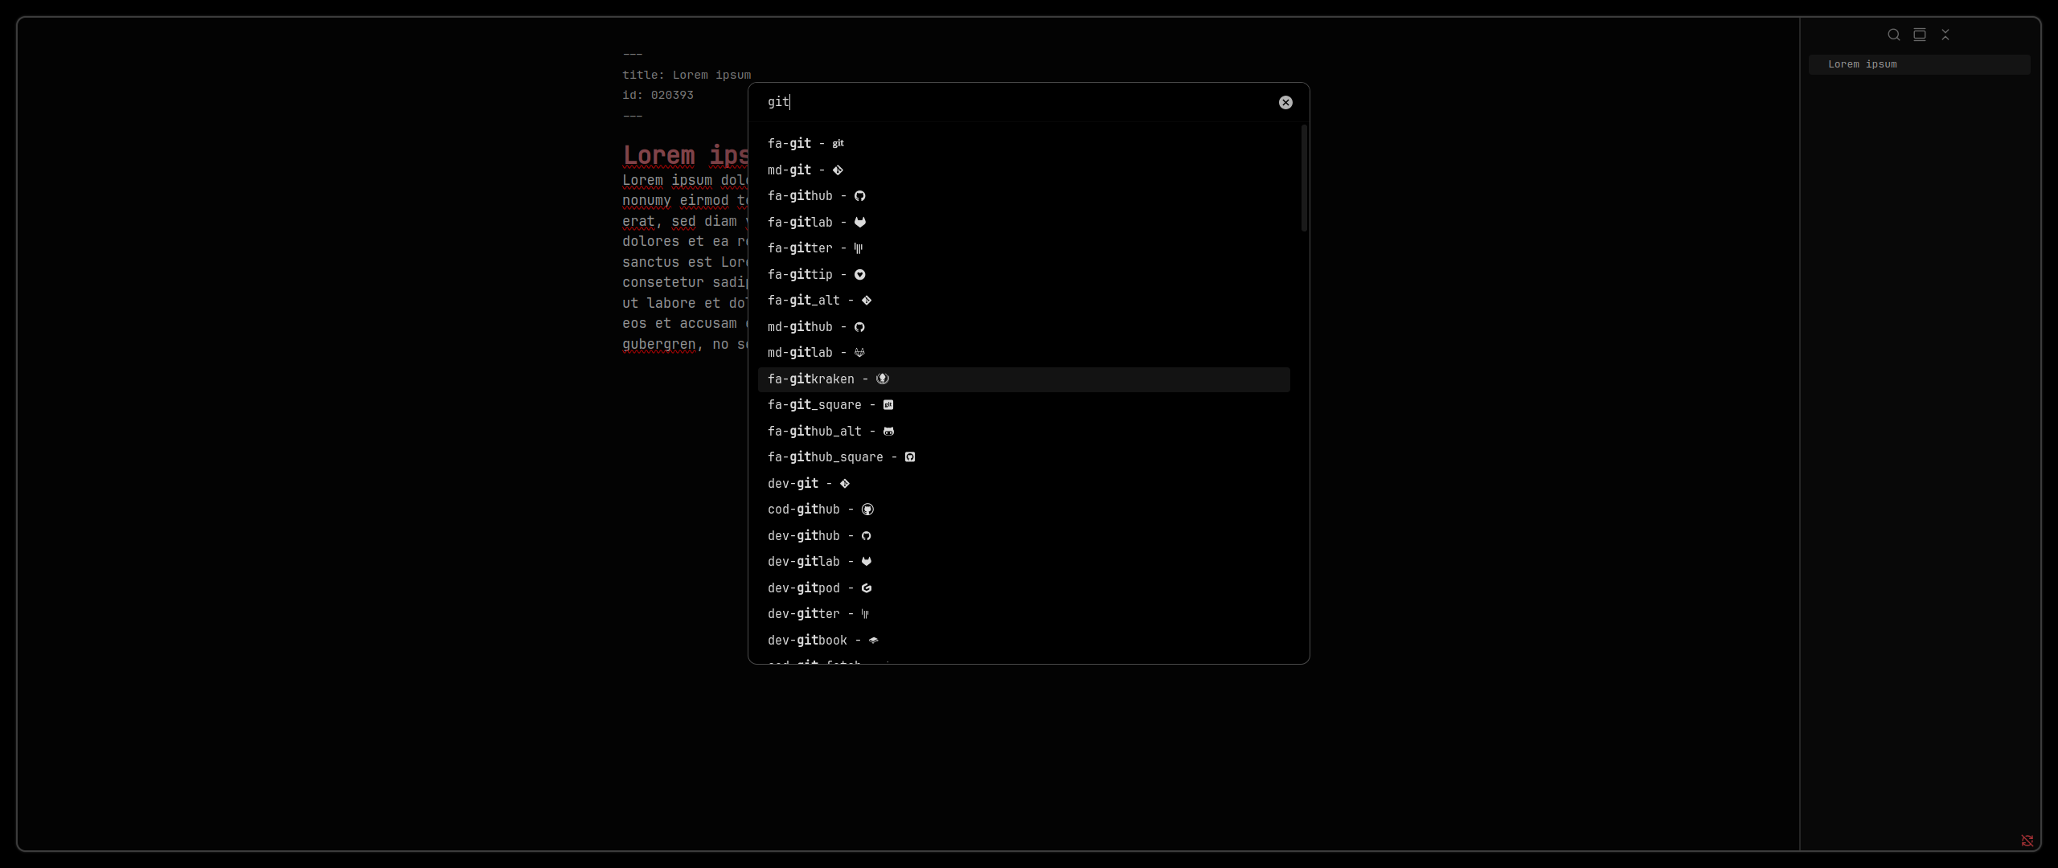Image resolution: width=2058 pixels, height=868 pixels.
Task: Click the auto-reveal frame icon in outline panel
Action: [1919, 35]
